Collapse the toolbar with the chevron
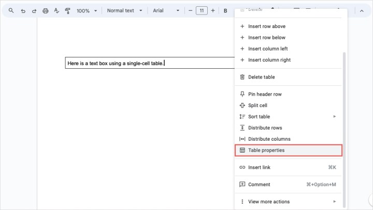This screenshot has width=373, height=210. tap(361, 10)
